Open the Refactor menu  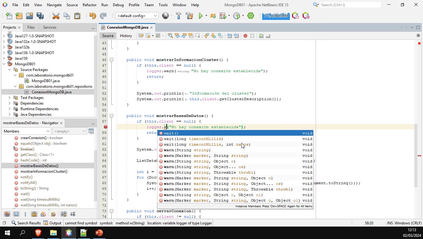coord(90,5)
